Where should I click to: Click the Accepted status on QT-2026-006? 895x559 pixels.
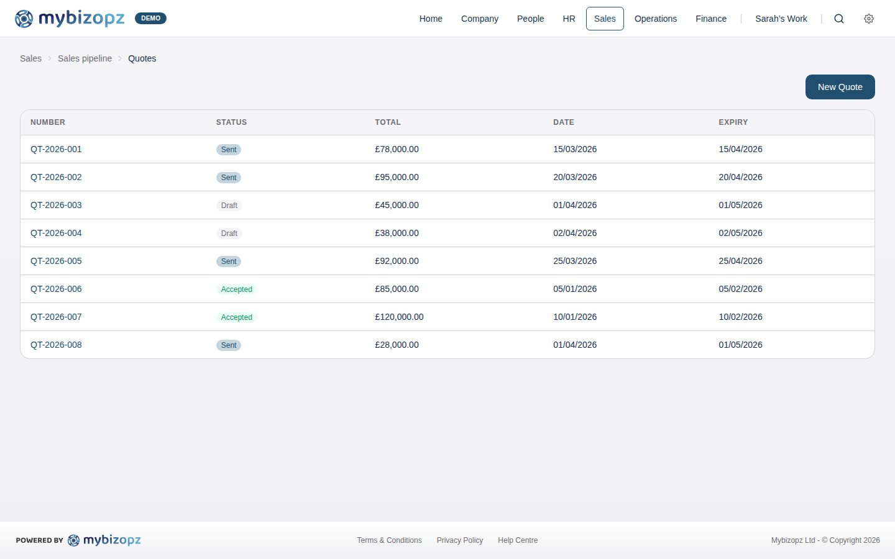pos(236,289)
